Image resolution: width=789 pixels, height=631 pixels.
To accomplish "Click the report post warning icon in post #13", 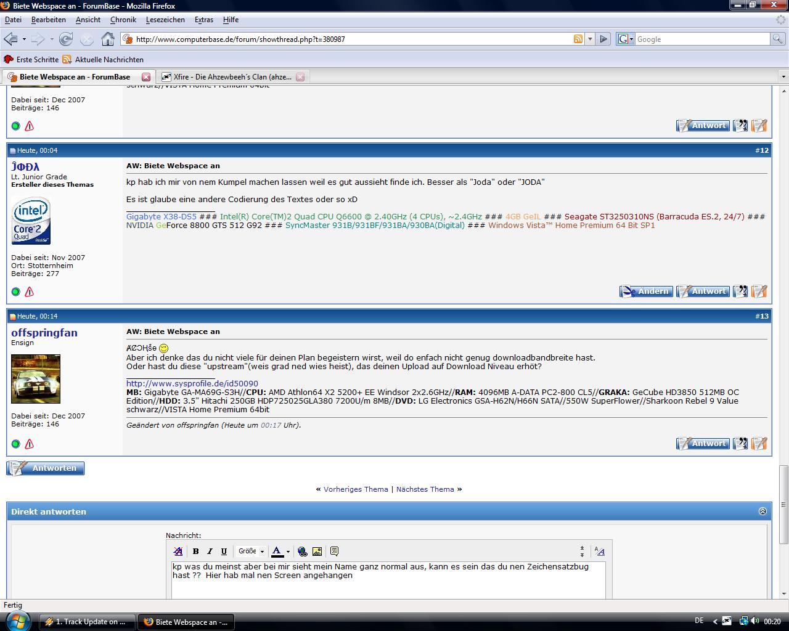I will click(29, 444).
